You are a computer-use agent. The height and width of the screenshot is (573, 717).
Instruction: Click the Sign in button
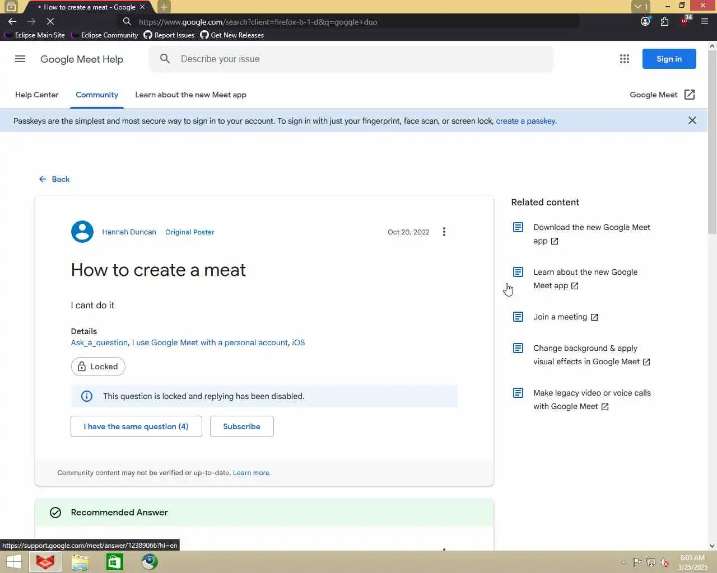(x=669, y=59)
